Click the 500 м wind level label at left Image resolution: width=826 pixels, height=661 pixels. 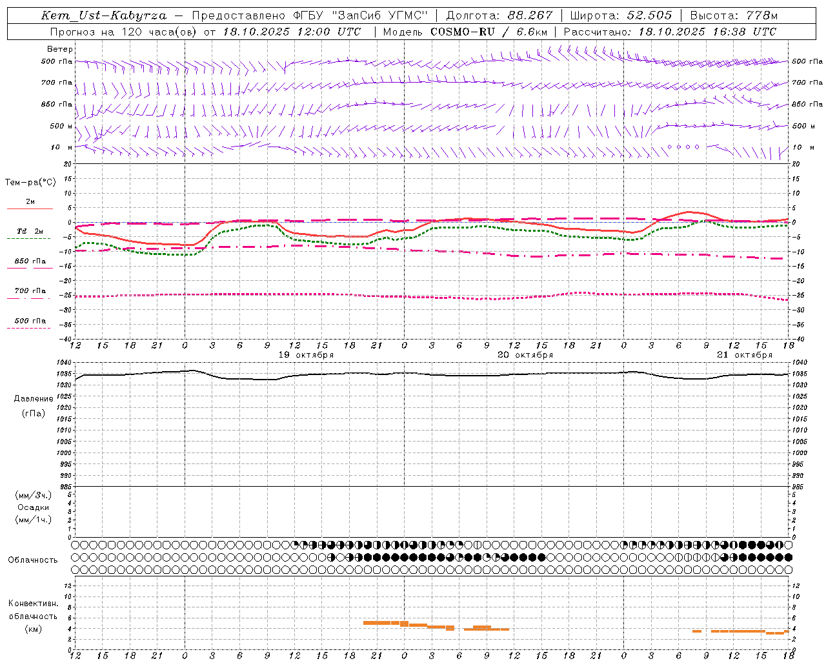point(61,126)
